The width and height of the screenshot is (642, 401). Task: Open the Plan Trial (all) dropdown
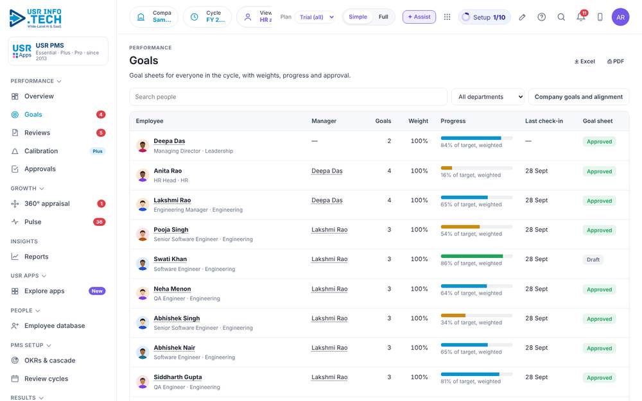click(x=317, y=17)
